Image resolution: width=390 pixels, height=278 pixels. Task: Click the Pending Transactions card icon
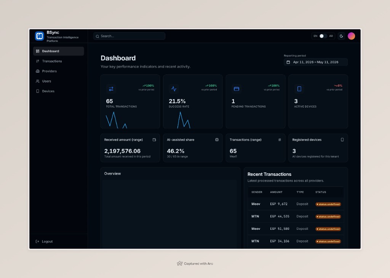pyautogui.click(x=237, y=89)
